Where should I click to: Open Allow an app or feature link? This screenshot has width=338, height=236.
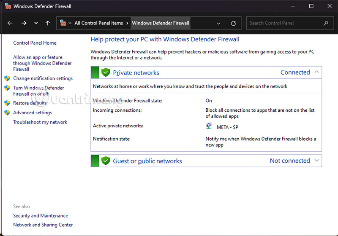pos(42,63)
